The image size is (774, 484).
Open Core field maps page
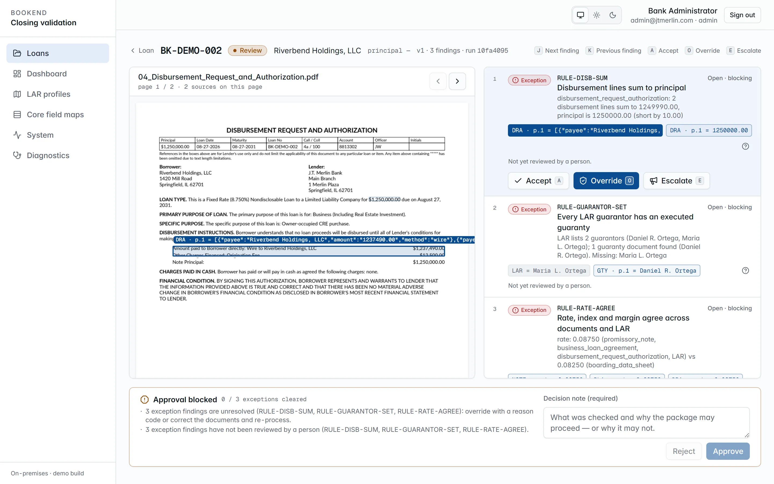click(58, 115)
